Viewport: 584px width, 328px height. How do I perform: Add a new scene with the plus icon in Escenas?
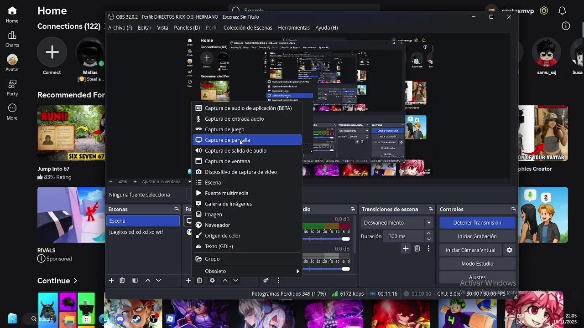(x=111, y=281)
